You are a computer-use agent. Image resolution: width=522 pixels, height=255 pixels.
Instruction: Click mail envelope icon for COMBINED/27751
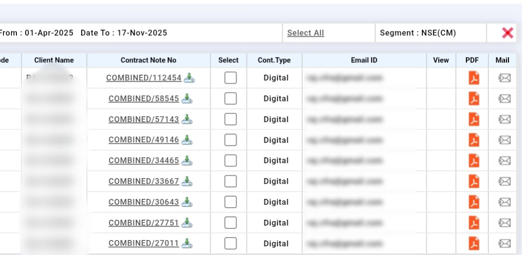504,223
